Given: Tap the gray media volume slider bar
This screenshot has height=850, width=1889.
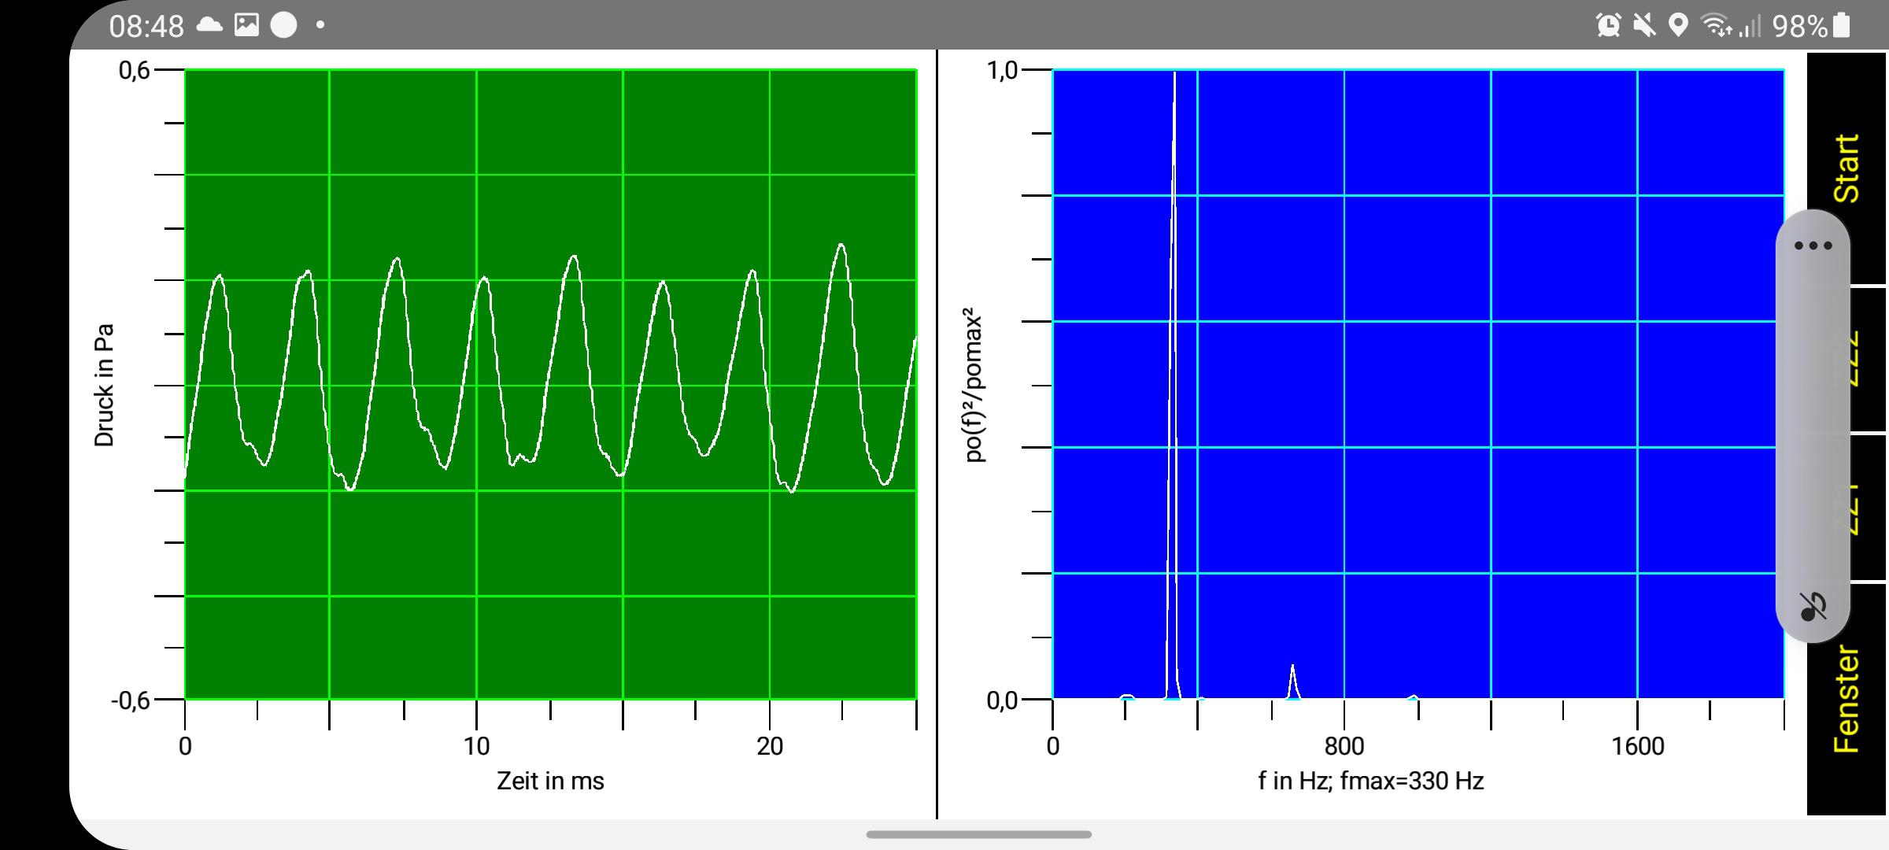Looking at the screenshot, I should point(1813,425).
